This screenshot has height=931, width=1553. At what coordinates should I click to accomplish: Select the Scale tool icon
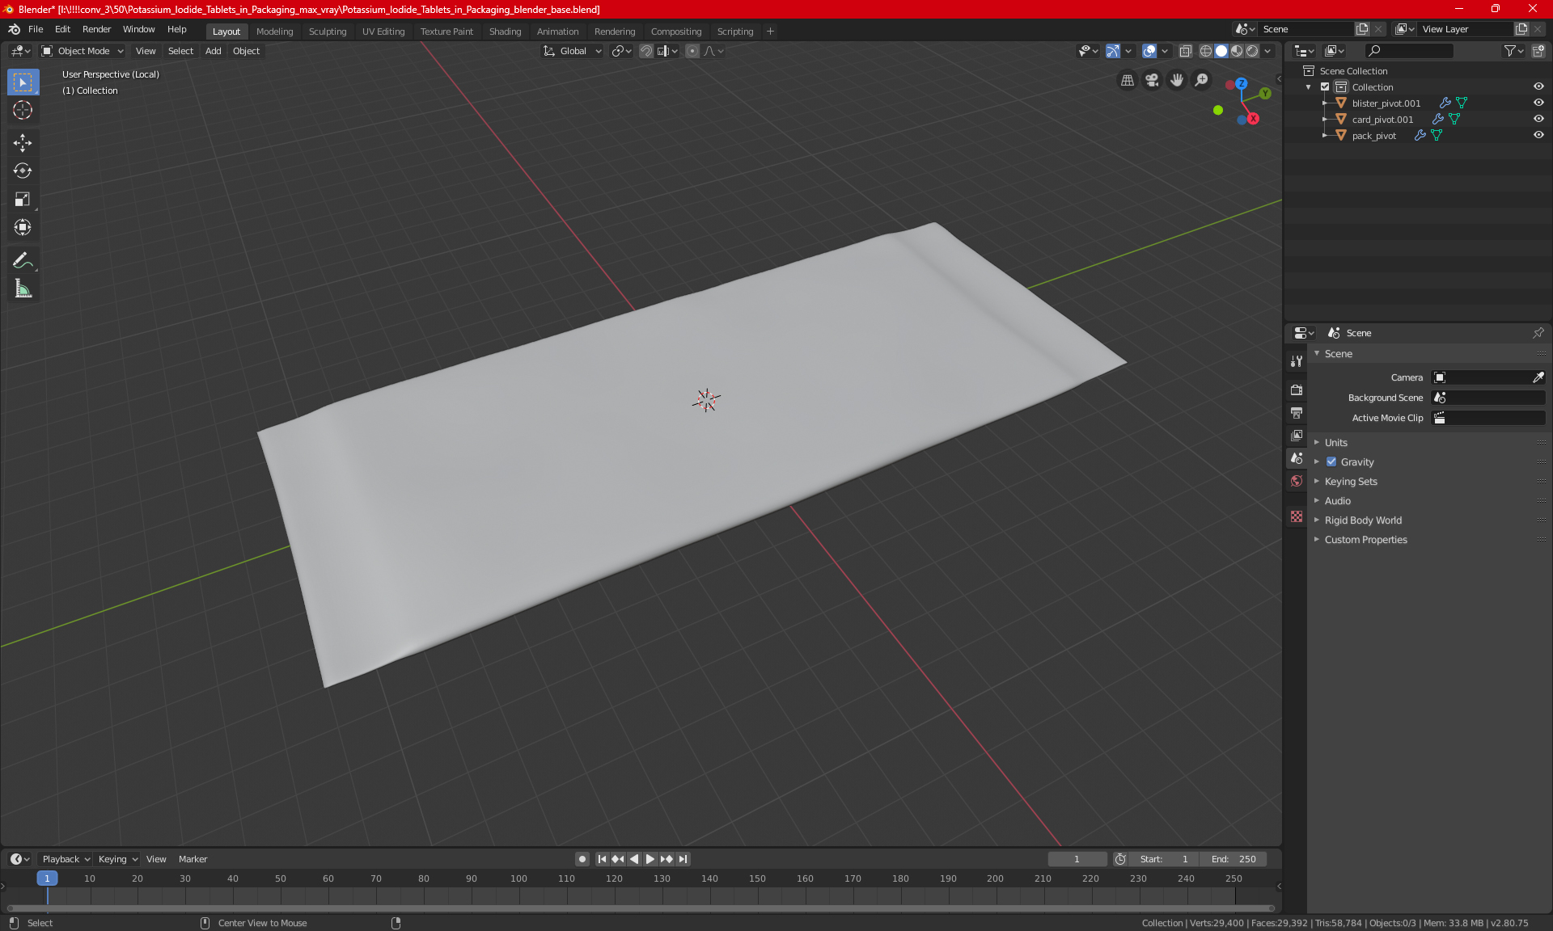click(x=22, y=200)
